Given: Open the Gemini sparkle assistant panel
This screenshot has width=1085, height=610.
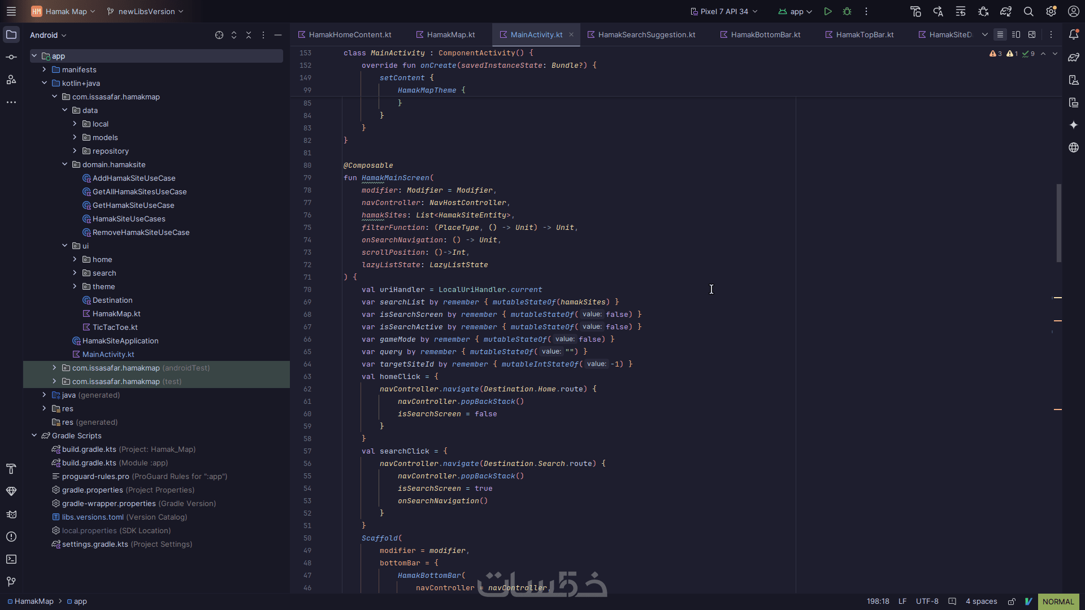Looking at the screenshot, I should coord(1074,125).
